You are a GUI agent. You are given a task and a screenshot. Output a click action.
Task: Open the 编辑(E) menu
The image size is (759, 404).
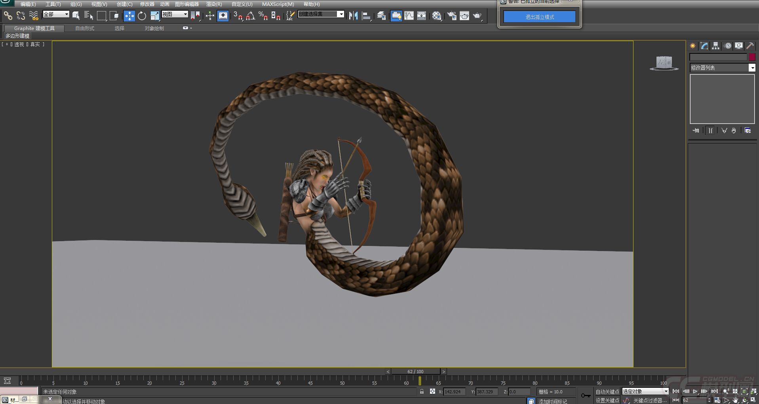tap(28, 4)
